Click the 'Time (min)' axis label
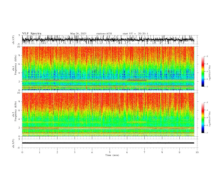This screenshot has height=171, width=222. [x=112, y=155]
